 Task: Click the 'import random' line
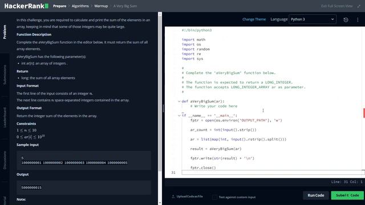pos(196,50)
